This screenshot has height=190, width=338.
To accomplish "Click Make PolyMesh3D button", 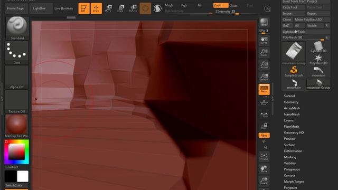I will [312, 20].
